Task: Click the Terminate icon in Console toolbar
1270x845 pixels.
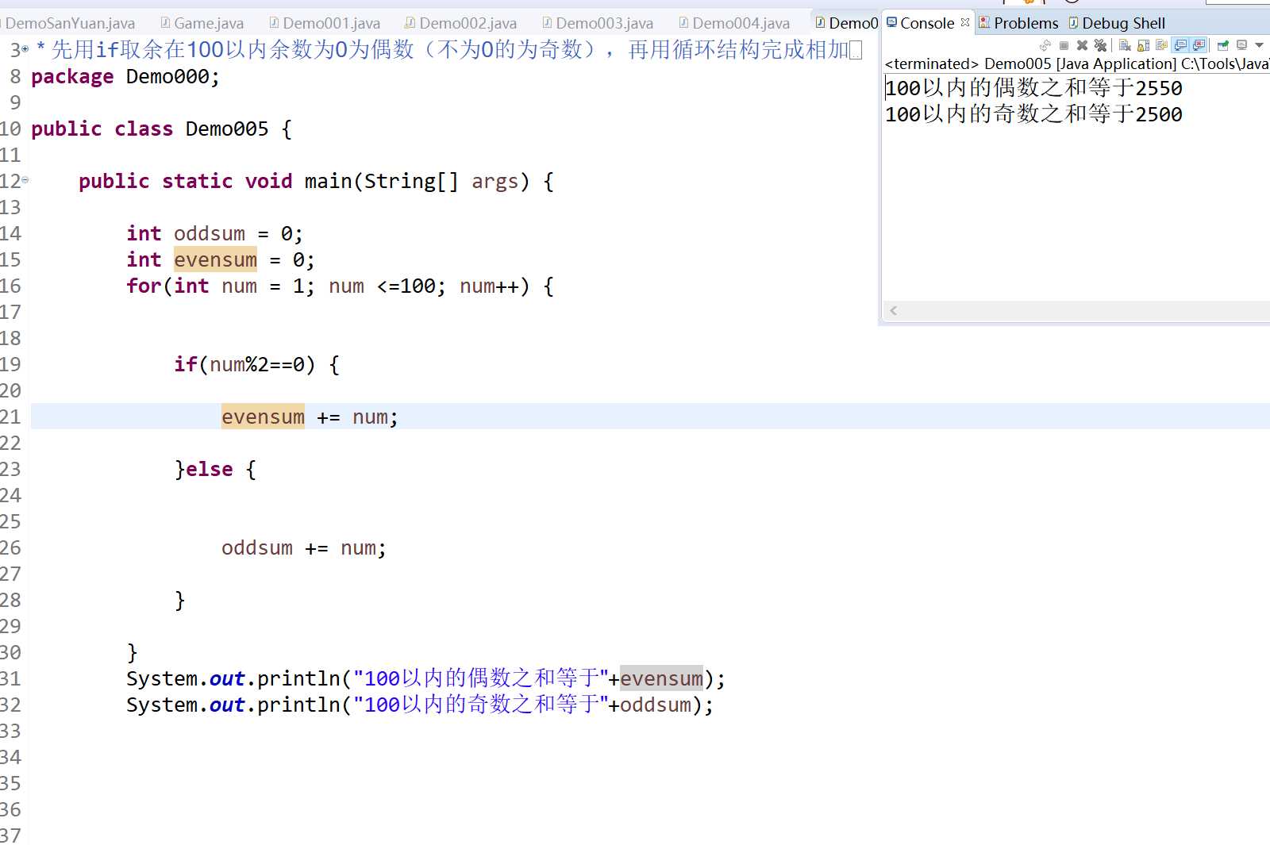Action: (x=1064, y=45)
